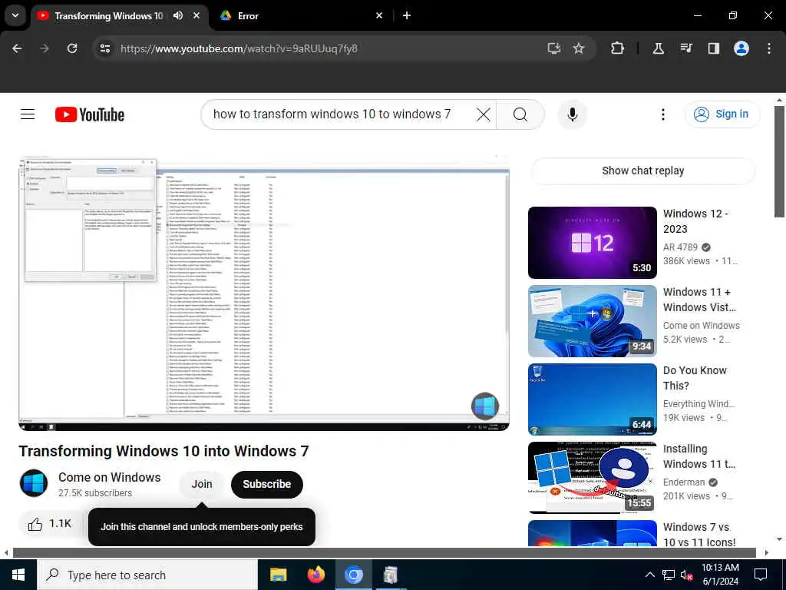
Task: Switch to the Error tab
Action: (296, 15)
